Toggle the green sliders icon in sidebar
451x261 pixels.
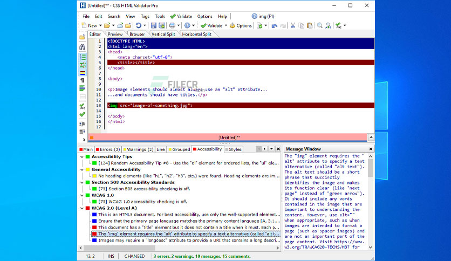click(83, 65)
